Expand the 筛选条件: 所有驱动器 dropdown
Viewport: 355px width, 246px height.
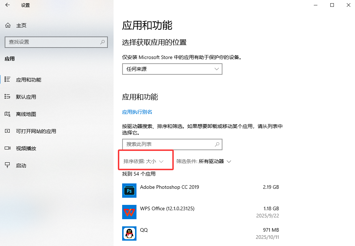[x=204, y=161]
